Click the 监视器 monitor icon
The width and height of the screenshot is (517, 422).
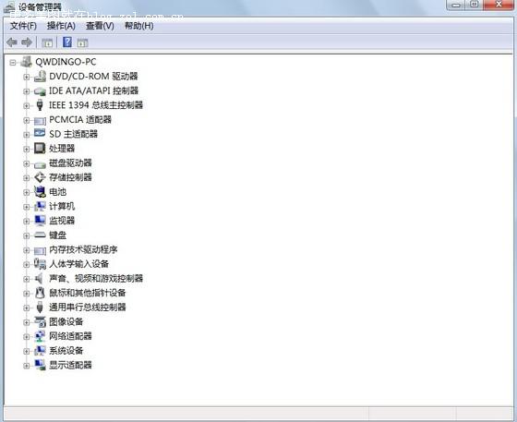[40, 221]
